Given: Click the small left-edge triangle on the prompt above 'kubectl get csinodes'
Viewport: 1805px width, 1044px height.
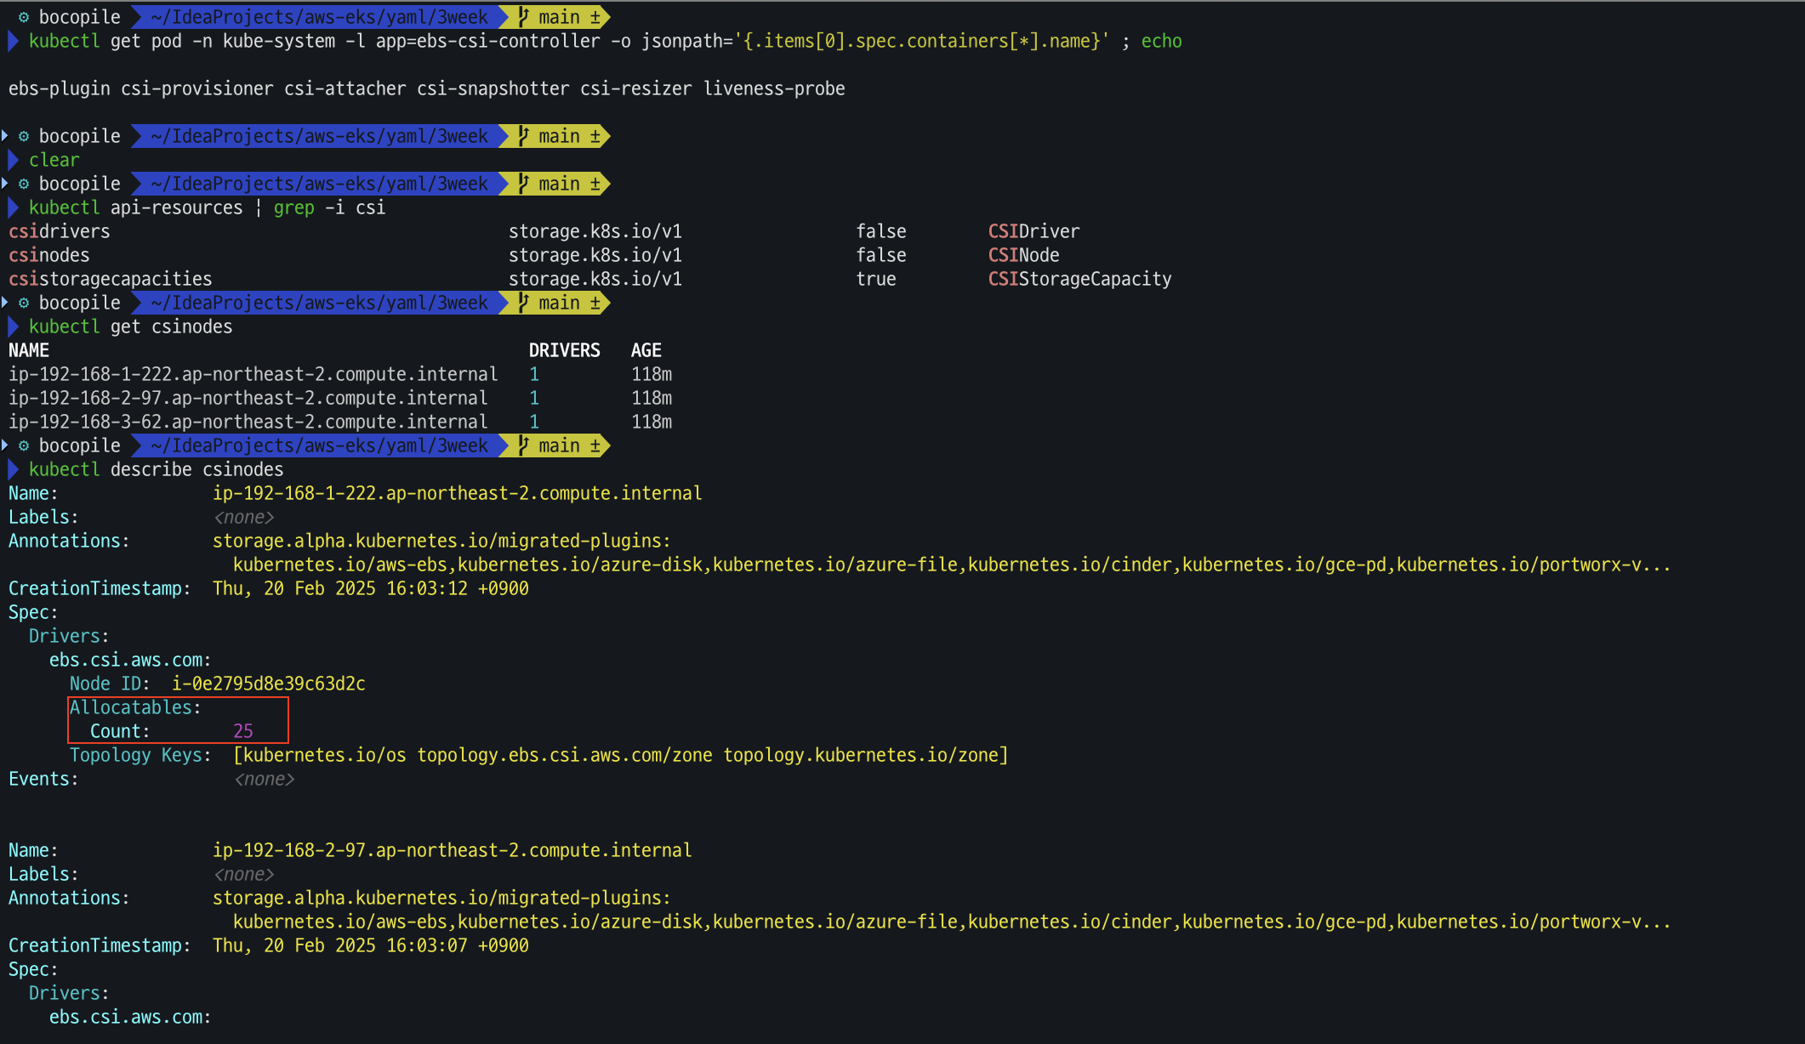Looking at the screenshot, I should click(5, 303).
